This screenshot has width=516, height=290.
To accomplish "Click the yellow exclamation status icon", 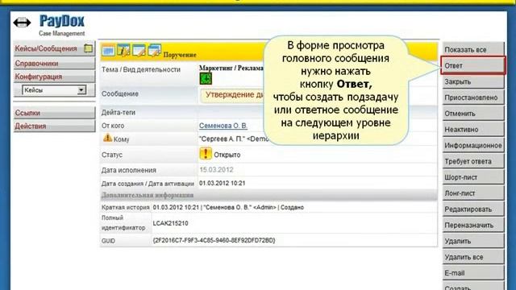I will click(x=206, y=154).
